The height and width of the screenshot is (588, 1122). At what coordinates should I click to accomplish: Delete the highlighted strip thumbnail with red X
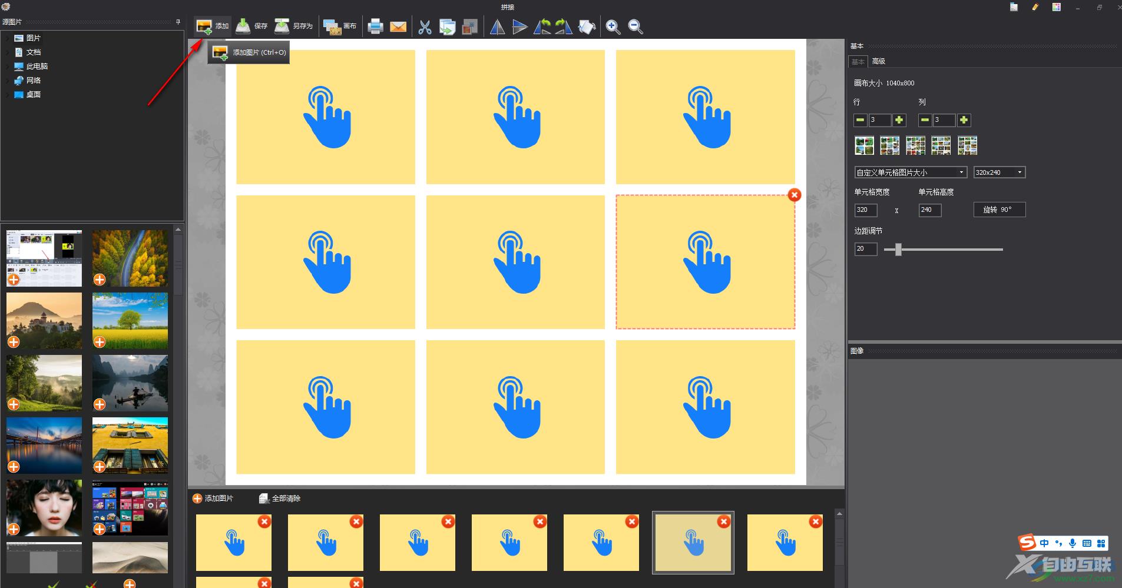pyautogui.click(x=724, y=521)
